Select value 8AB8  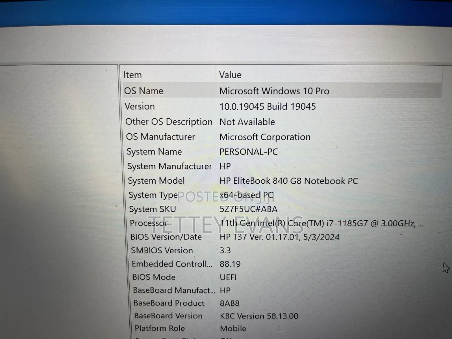pyautogui.click(x=230, y=303)
